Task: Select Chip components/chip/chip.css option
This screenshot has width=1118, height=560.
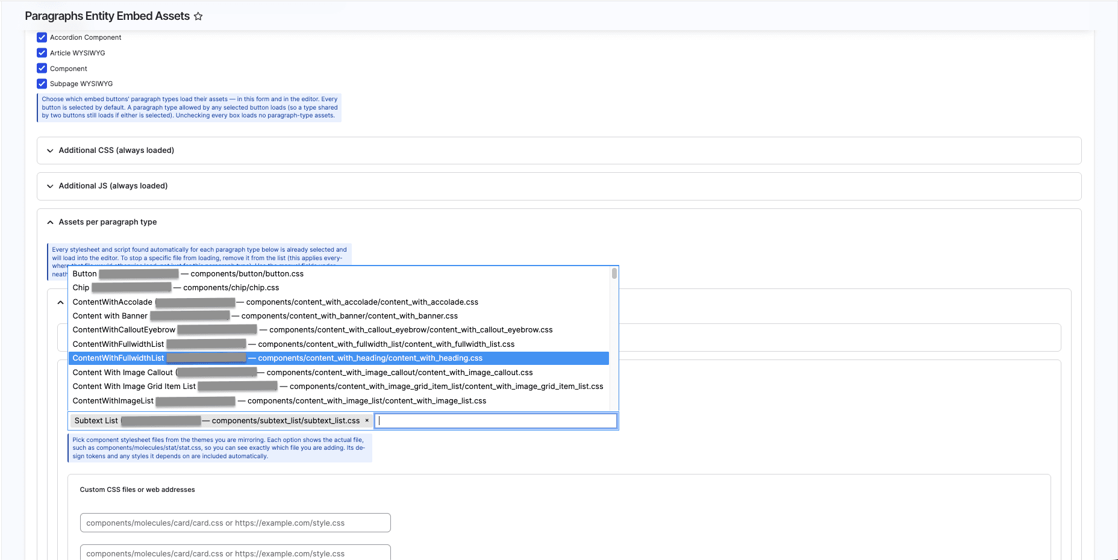Action: tap(339, 288)
